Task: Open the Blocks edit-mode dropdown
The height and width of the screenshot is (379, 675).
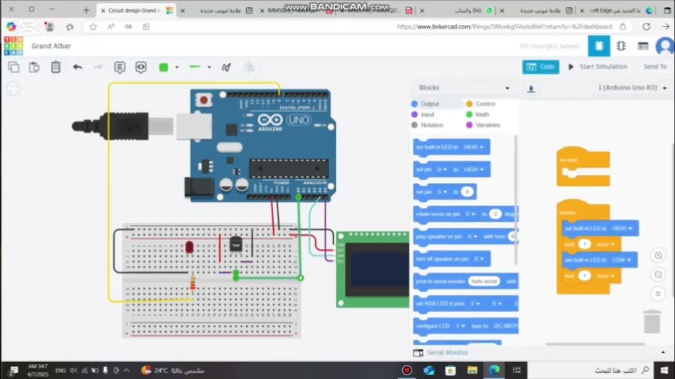Action: click(464, 88)
